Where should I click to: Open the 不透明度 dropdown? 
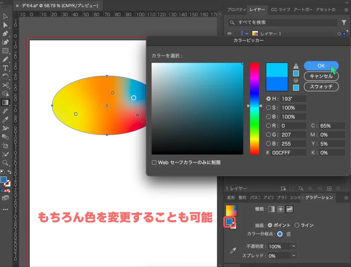tap(293, 246)
